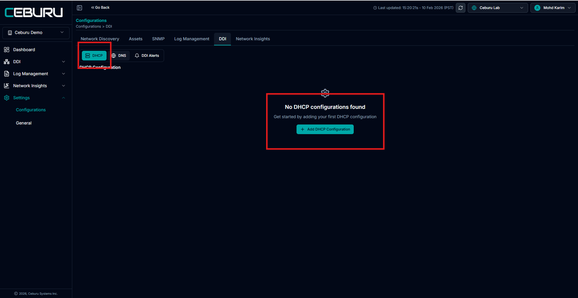Switch to the SNMP tab
Viewport: 578px width, 298px height.
point(158,39)
